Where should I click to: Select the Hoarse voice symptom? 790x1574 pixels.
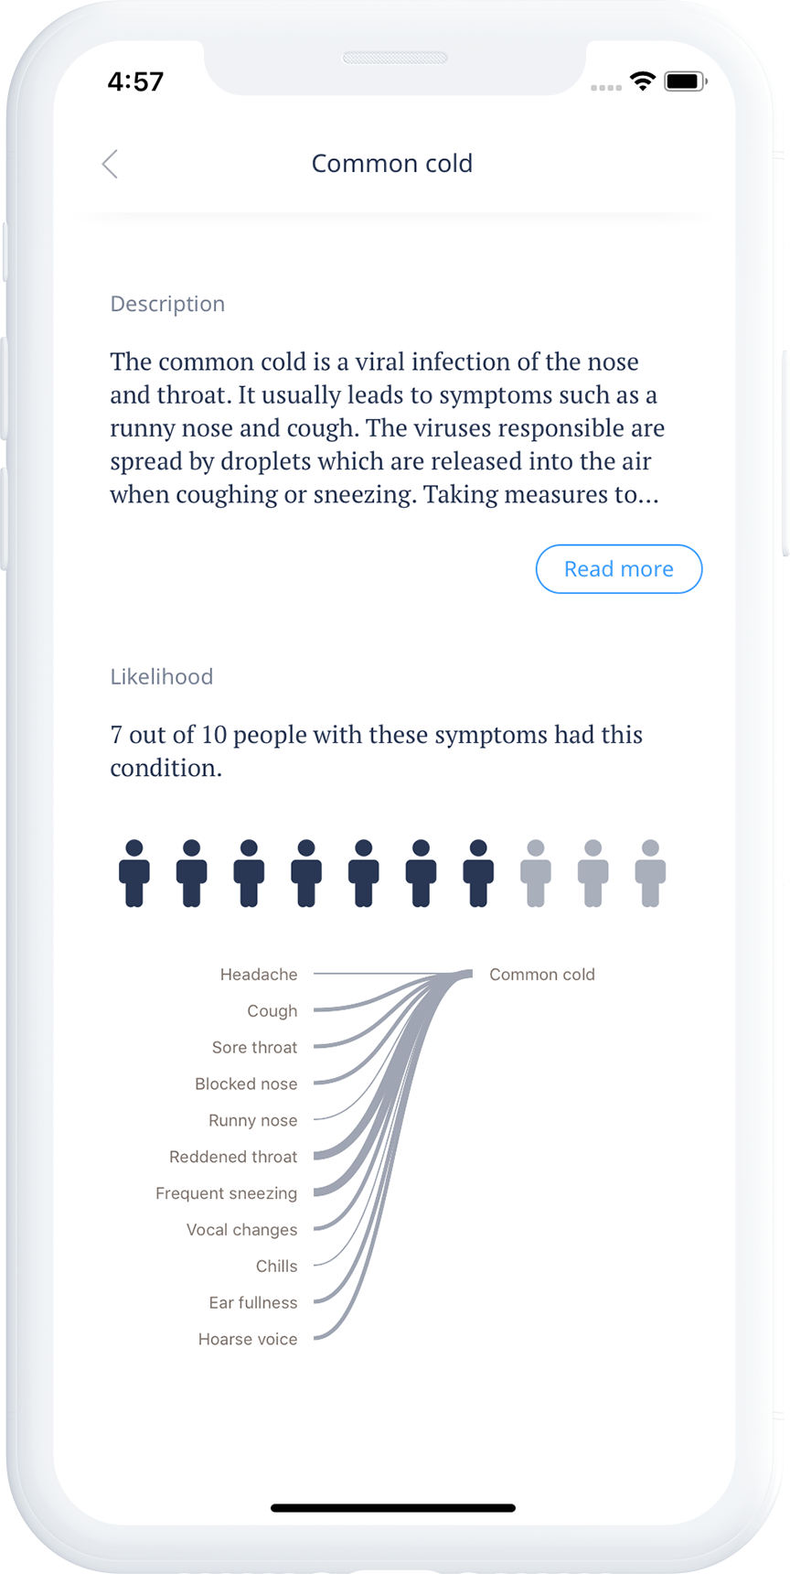pyautogui.click(x=248, y=1340)
